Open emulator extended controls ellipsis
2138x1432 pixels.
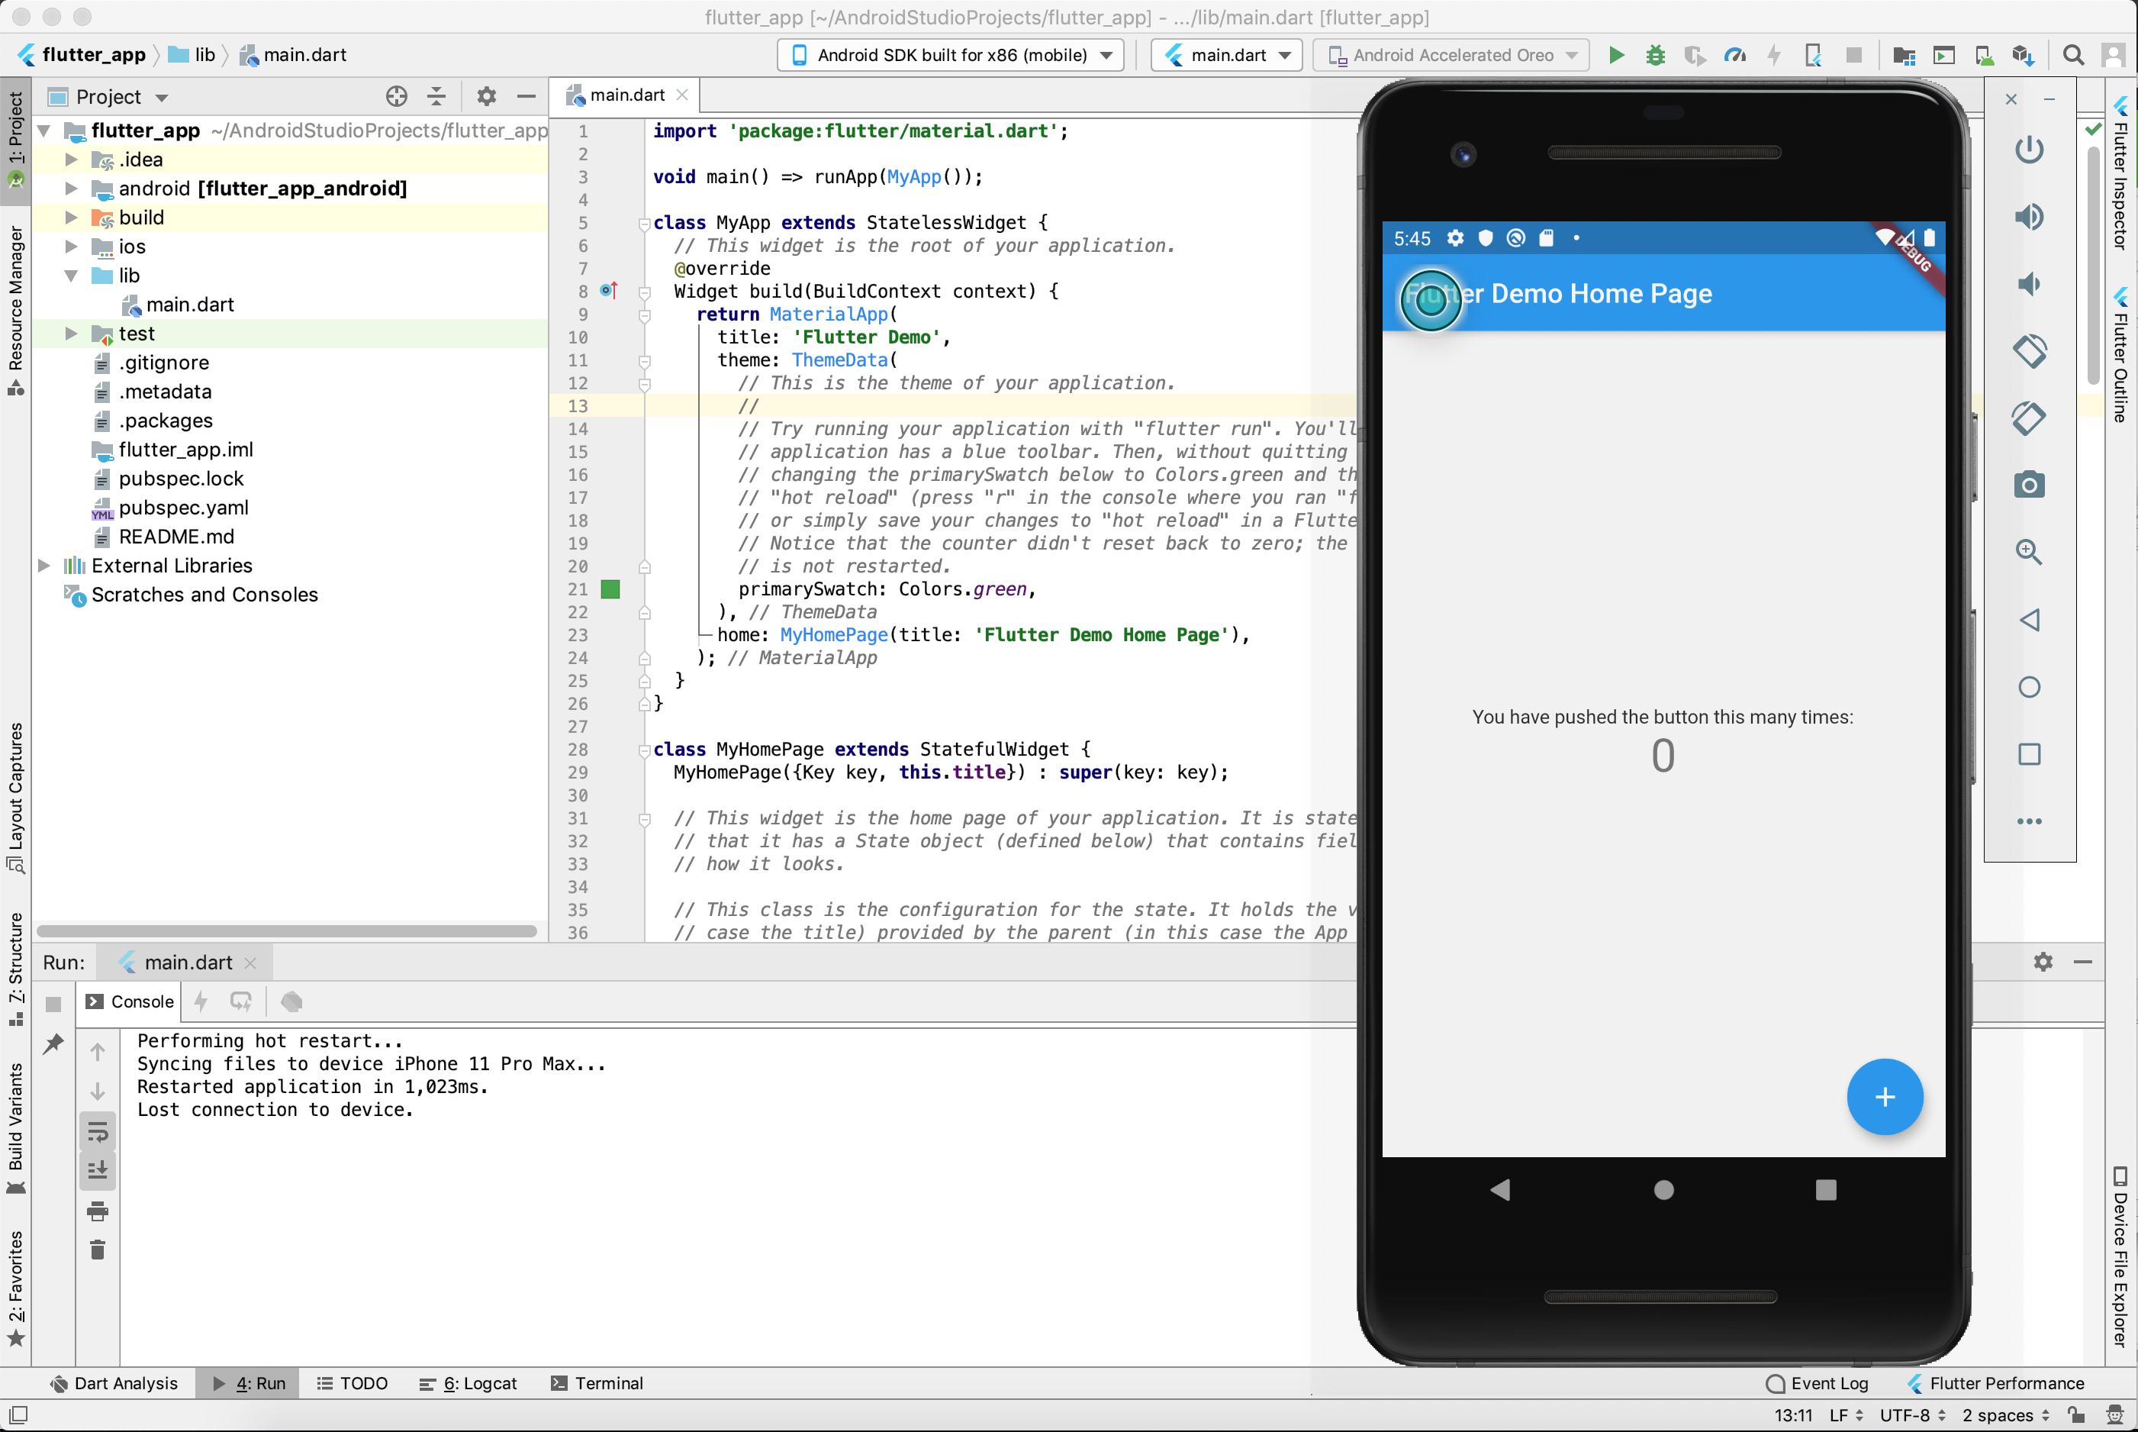[2028, 821]
